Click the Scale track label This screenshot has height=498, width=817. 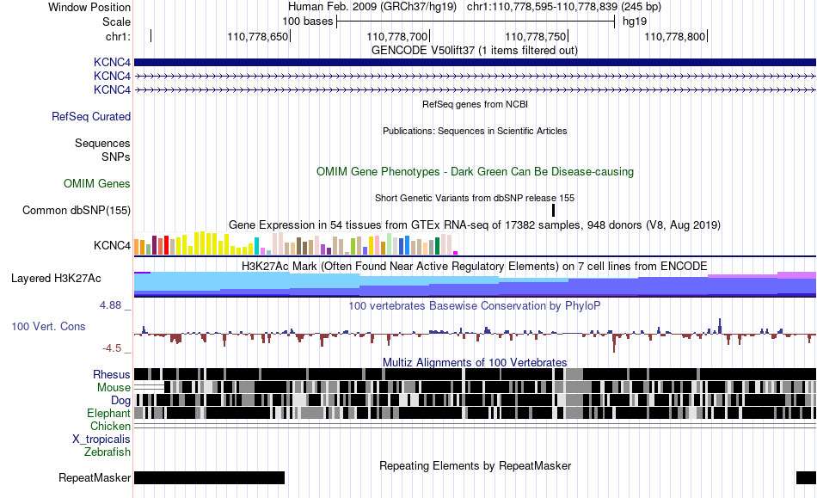(x=116, y=22)
